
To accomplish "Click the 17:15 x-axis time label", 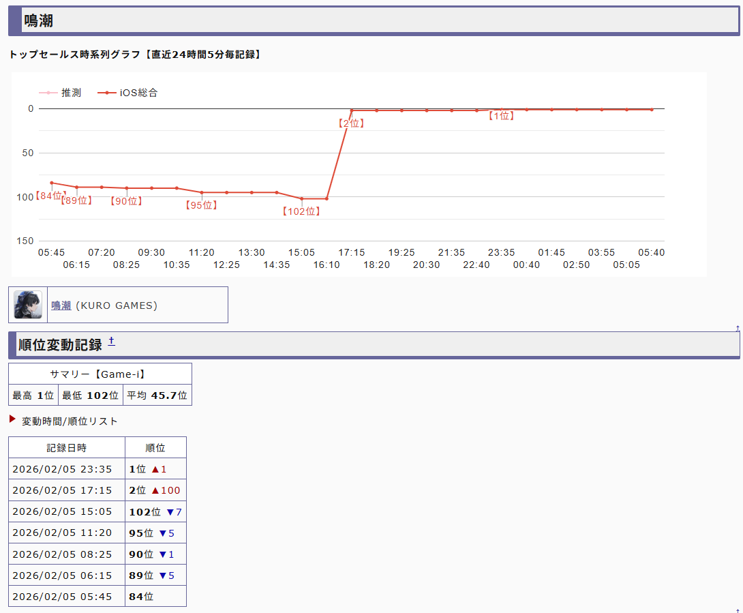I will coord(352,252).
